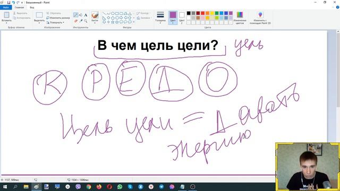Click the Redo arrow in title bar
The image size is (340, 191).
tap(18, 2)
